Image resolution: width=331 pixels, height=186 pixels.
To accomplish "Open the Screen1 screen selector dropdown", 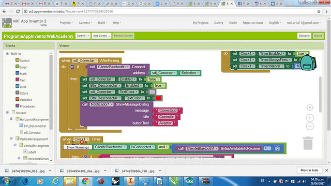I will (83, 36).
